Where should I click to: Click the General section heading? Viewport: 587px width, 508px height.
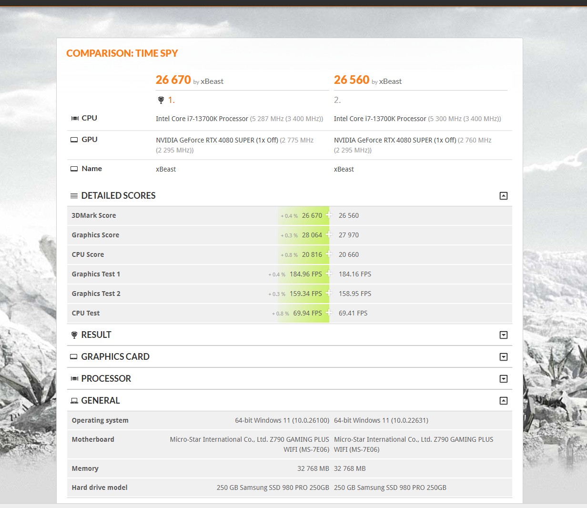click(101, 401)
